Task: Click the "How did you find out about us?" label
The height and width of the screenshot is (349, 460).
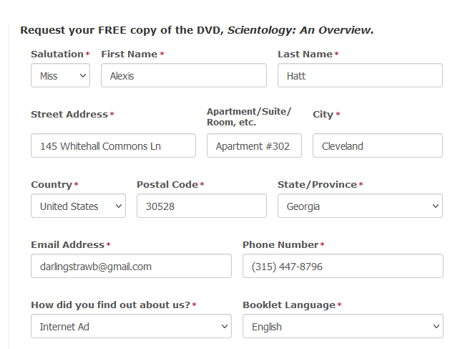Action: (110, 305)
